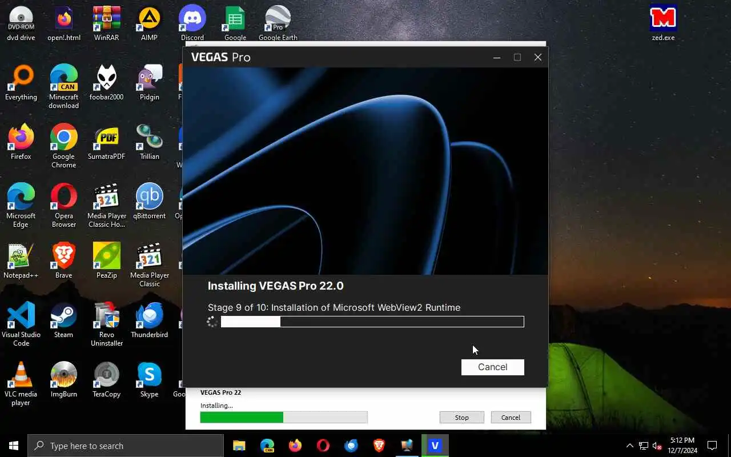Click the muted volume tray icon
The width and height of the screenshot is (731, 457).
(657, 446)
